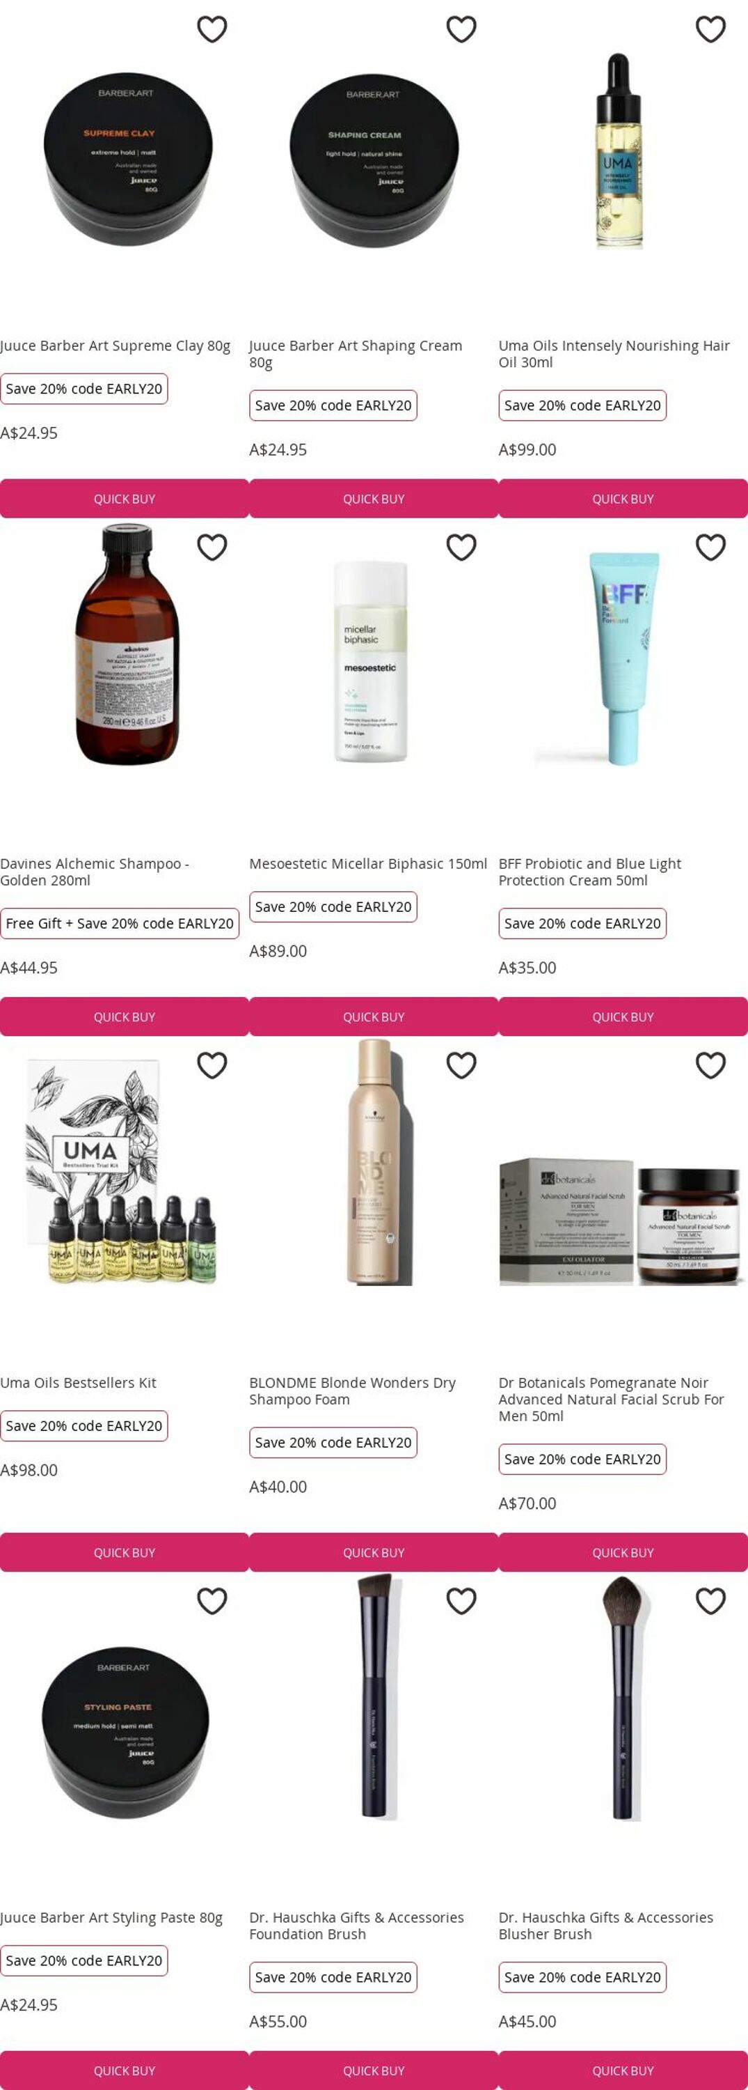Toggle wishlist heart on Davines Alchemic Shampoo
748x2090 pixels.
point(212,548)
